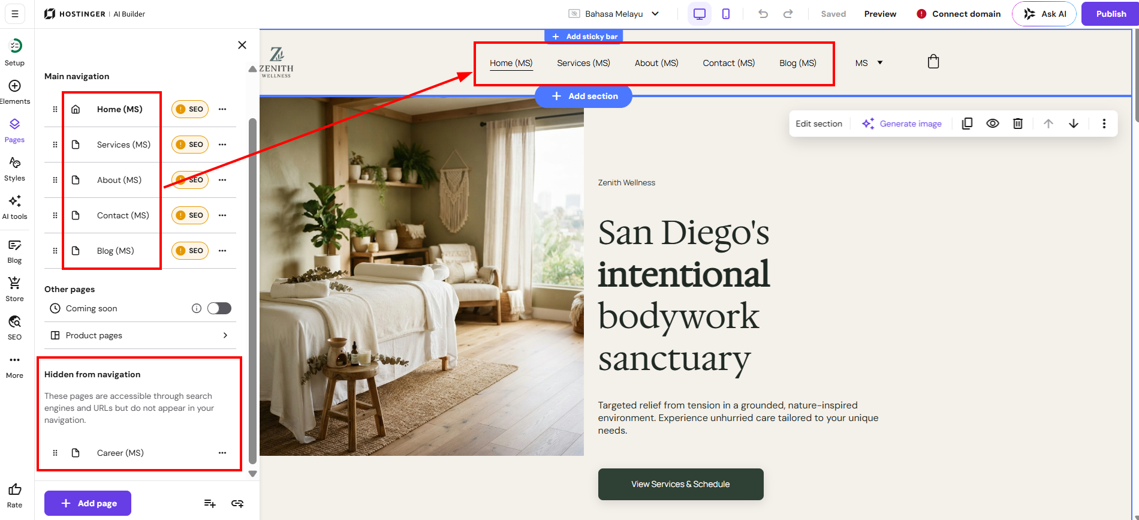1139x520 pixels.
Task: Open options menu for Blog (MS)
Action: click(222, 251)
